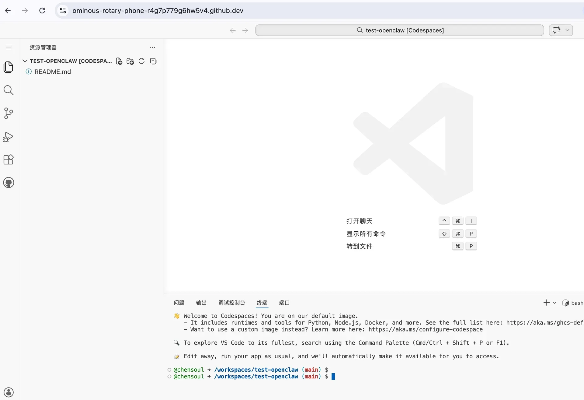
Task: Open the Search view in the activity bar
Action: (9, 90)
